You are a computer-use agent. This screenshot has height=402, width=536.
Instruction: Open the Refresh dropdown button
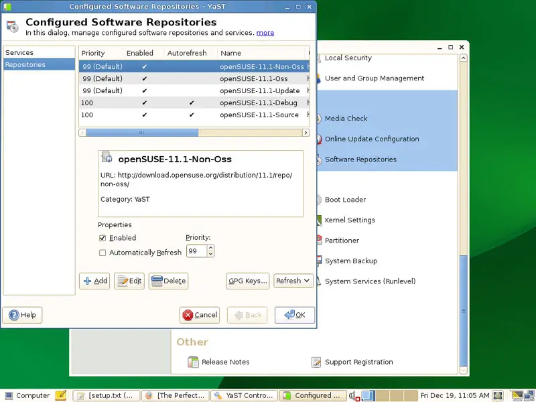(293, 281)
